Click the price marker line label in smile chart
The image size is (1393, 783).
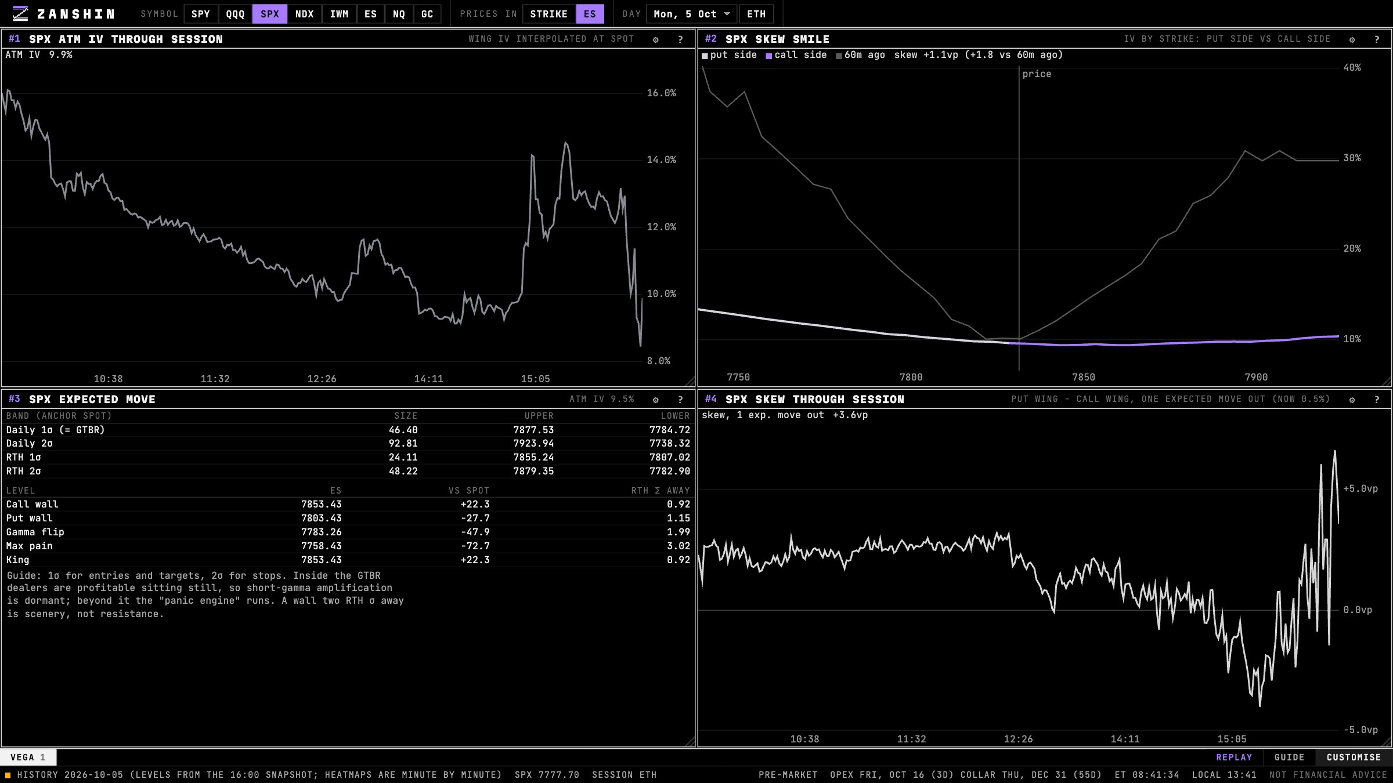(x=1037, y=74)
